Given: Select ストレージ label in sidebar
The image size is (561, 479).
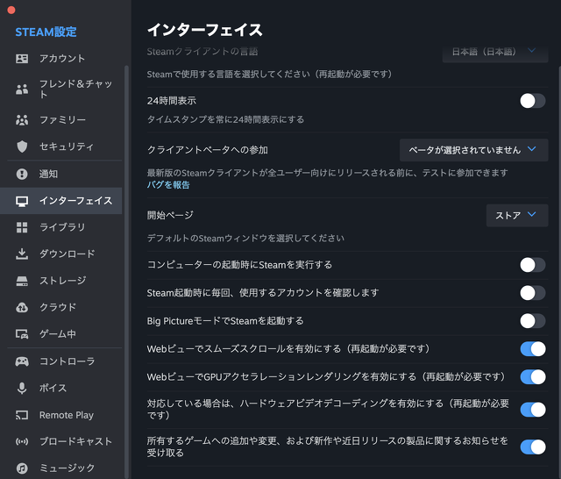Looking at the screenshot, I should point(62,281).
